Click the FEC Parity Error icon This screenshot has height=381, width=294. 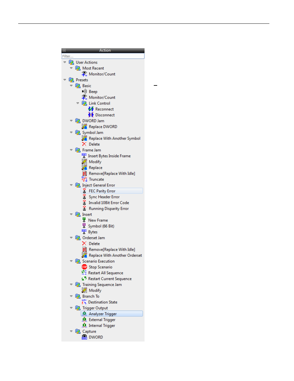click(84, 191)
